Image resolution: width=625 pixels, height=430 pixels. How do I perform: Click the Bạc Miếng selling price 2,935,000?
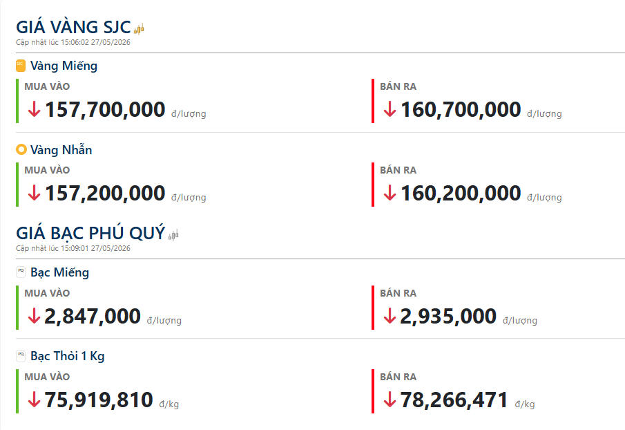[x=448, y=317]
